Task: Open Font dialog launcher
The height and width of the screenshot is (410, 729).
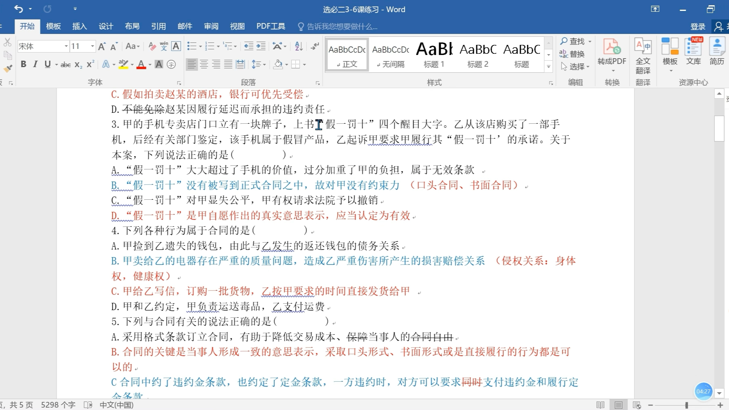Action: (179, 83)
